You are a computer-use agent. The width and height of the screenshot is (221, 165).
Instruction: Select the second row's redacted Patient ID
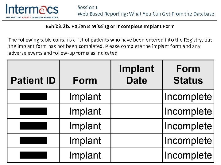pos(33,111)
